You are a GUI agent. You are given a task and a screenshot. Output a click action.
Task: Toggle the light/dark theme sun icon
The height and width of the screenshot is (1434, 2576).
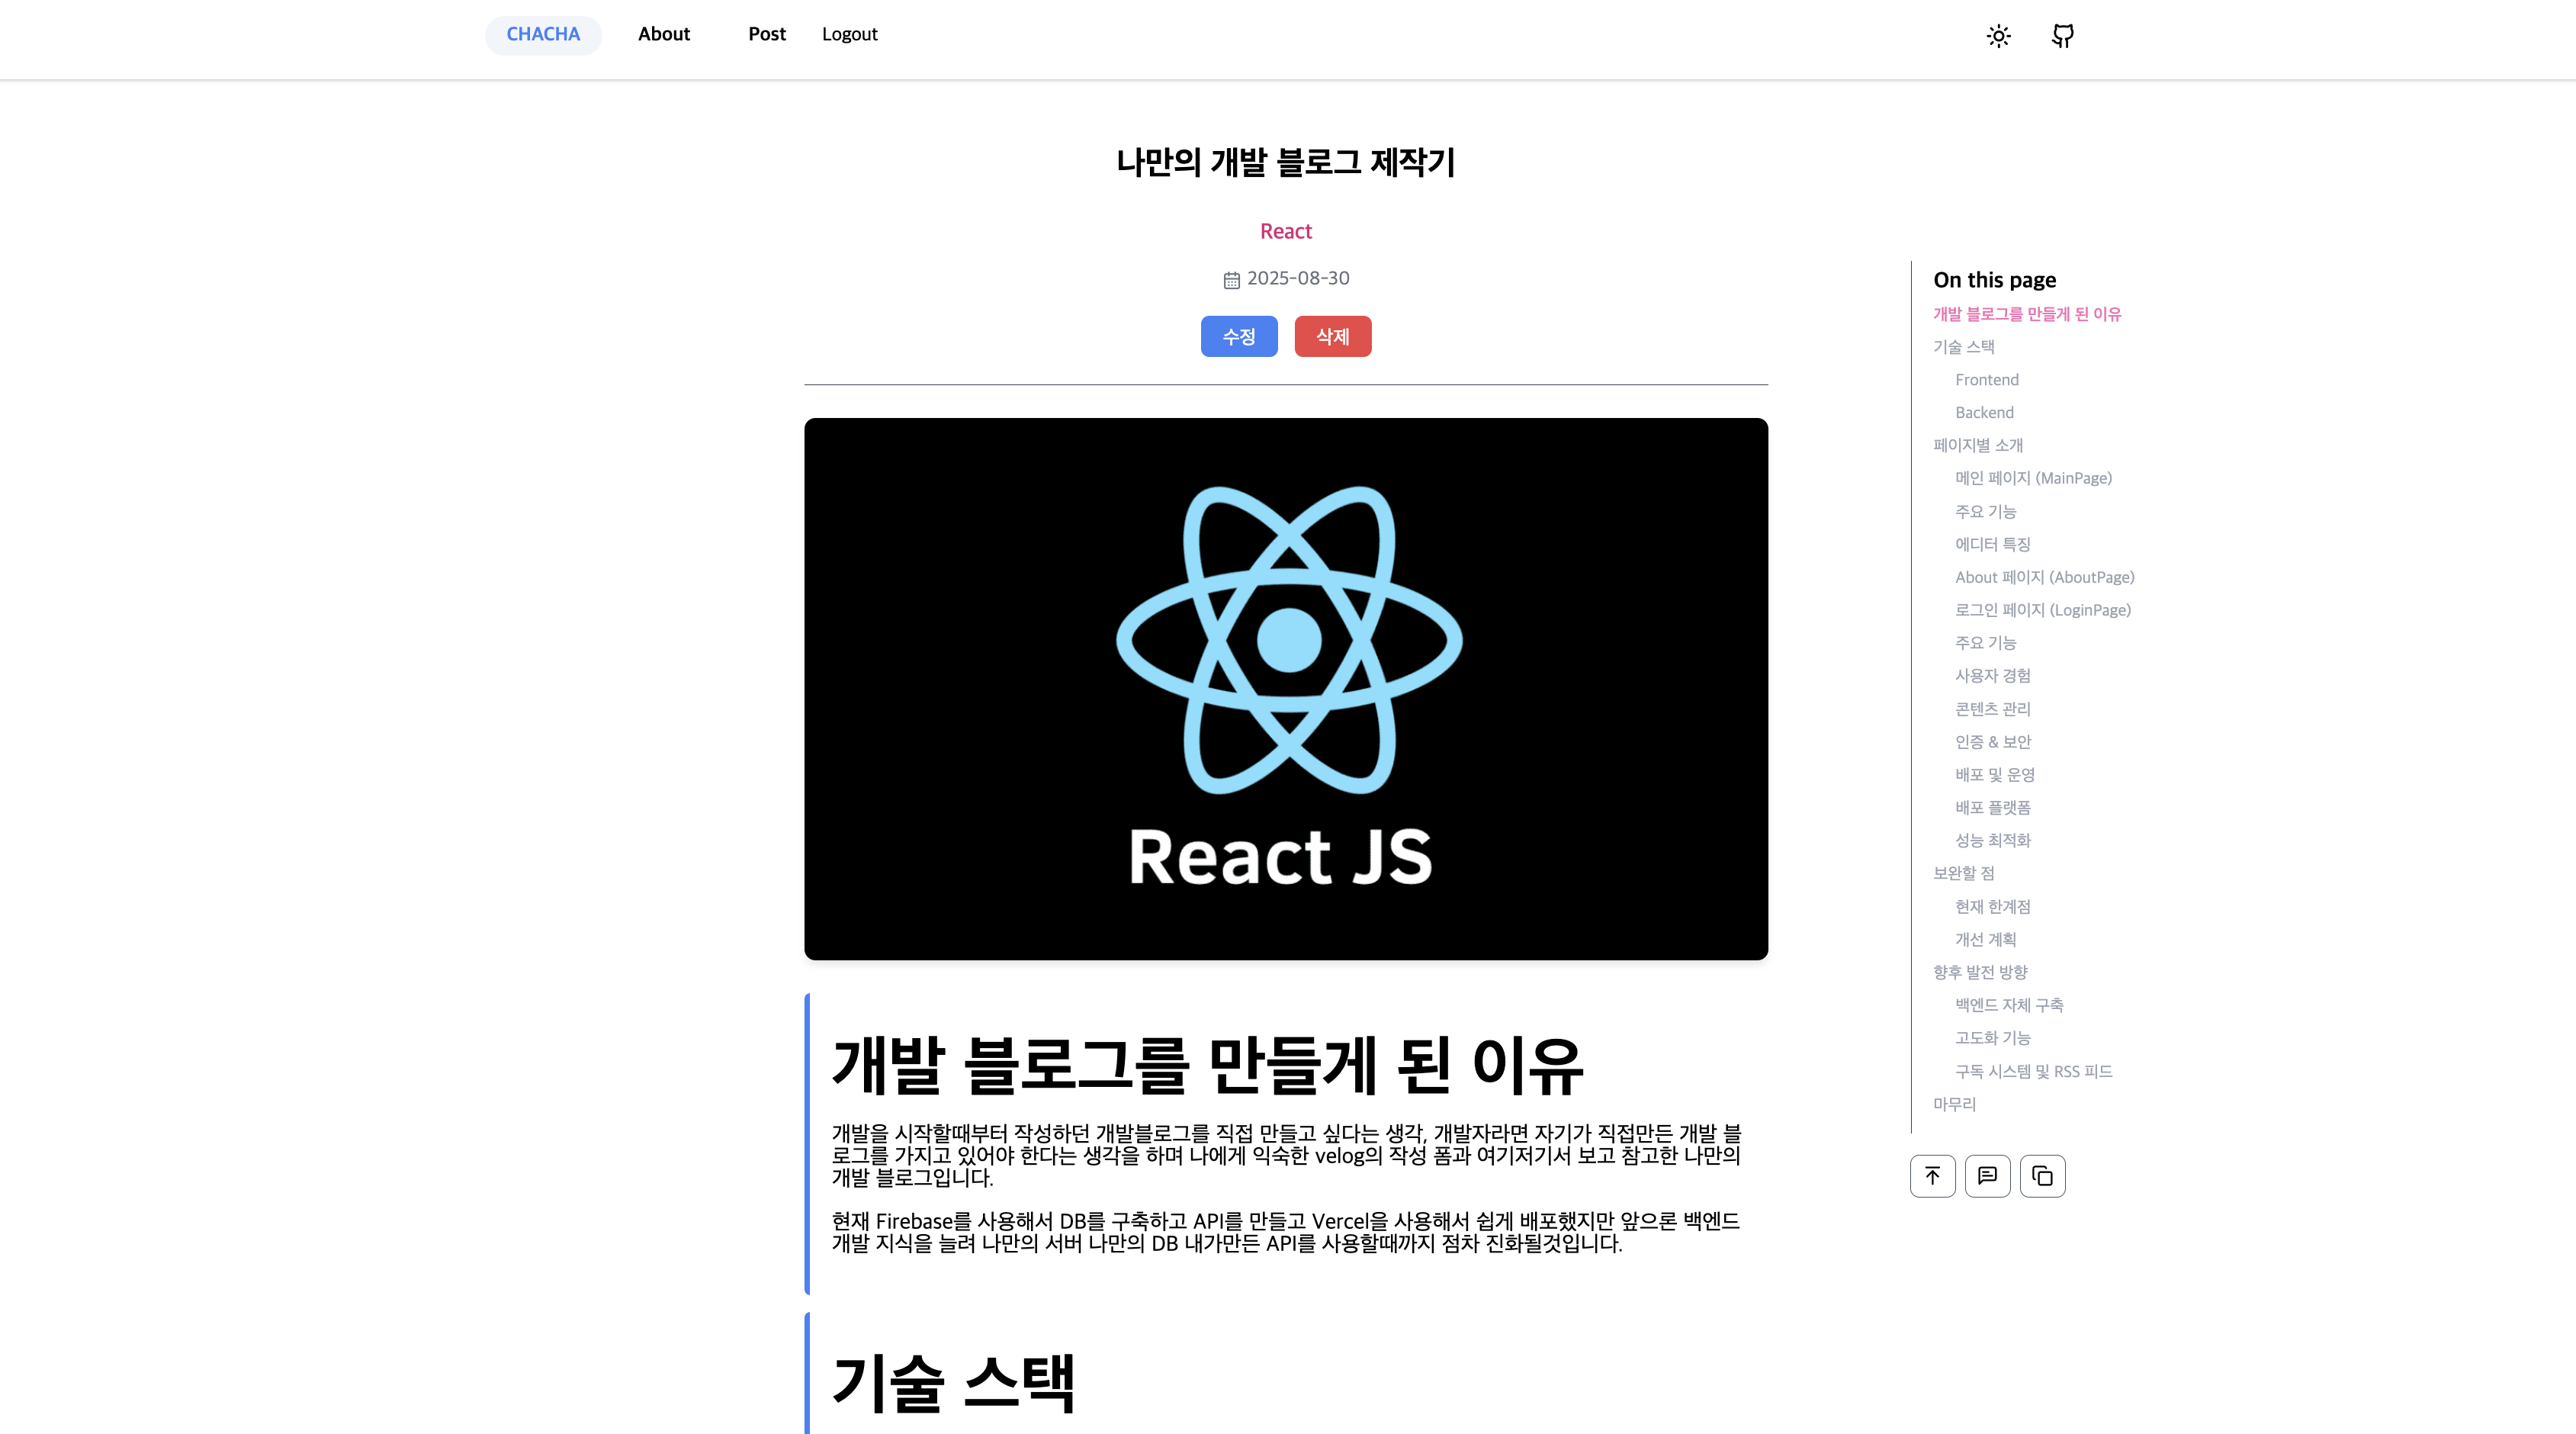click(x=1998, y=36)
